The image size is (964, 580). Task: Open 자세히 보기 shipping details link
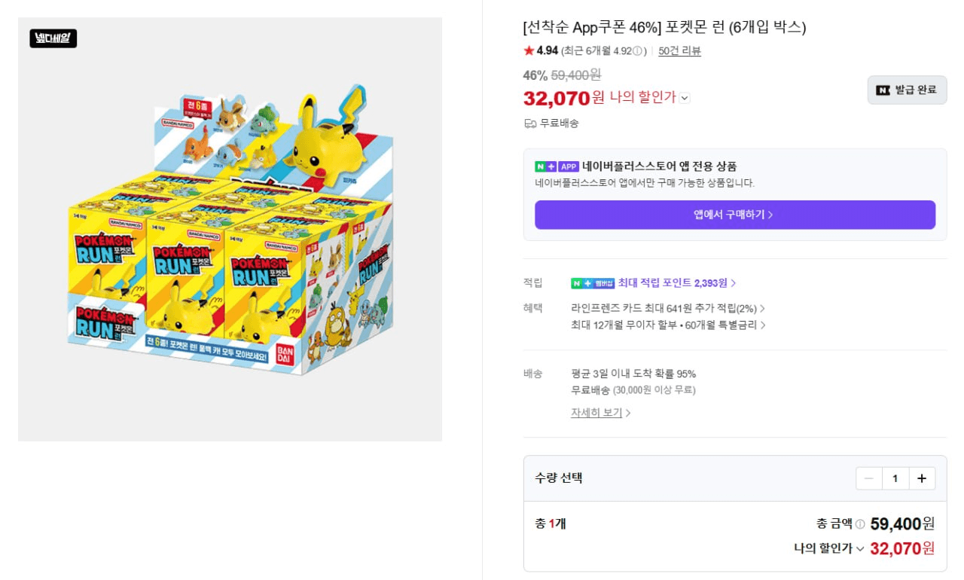[600, 413]
